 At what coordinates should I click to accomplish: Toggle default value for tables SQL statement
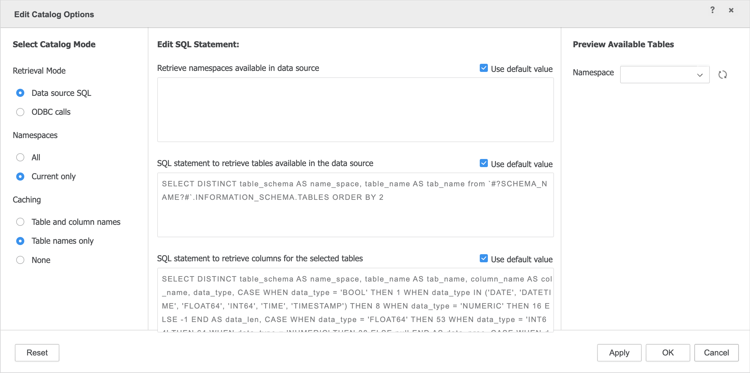pyautogui.click(x=483, y=163)
